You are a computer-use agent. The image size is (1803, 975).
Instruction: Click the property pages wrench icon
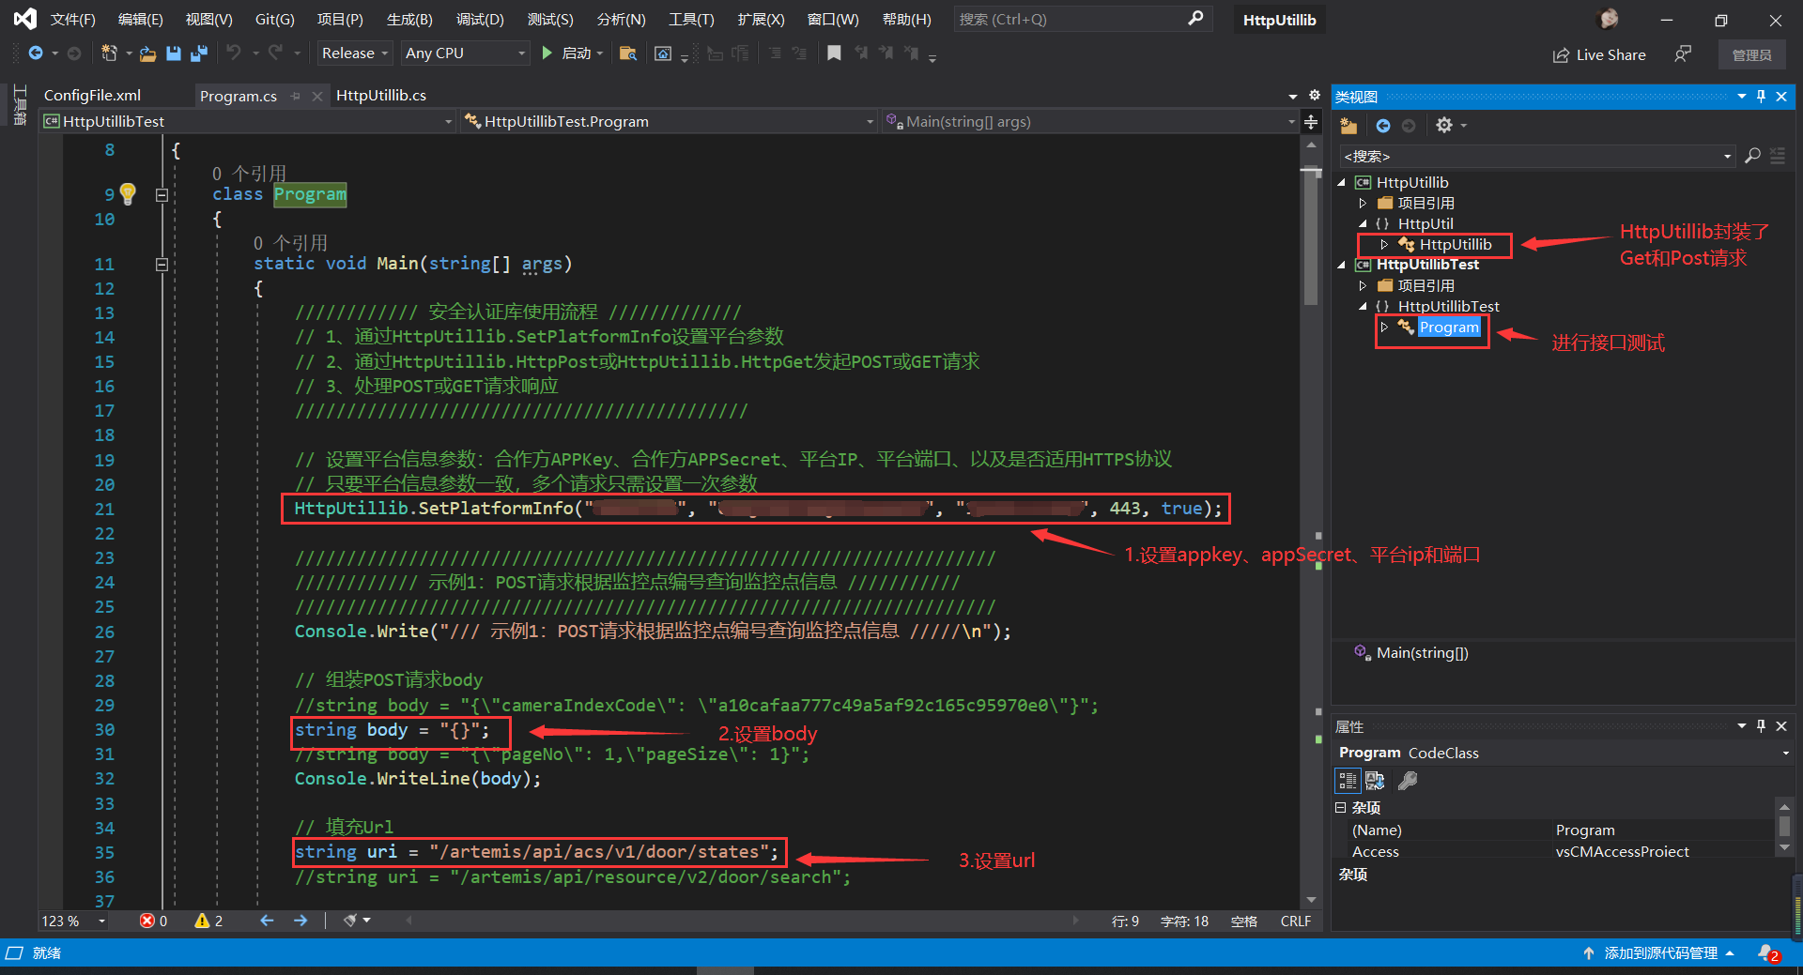click(x=1408, y=781)
